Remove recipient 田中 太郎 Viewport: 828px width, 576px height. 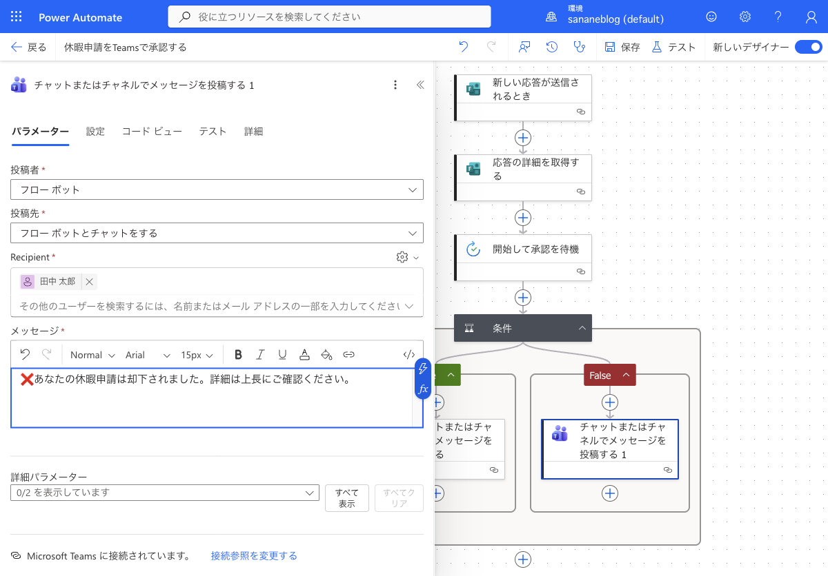[x=89, y=282]
